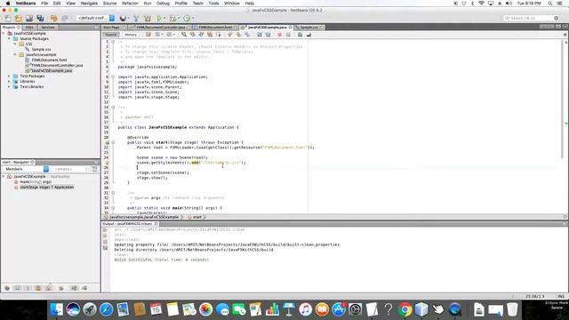Open the Tools menu
This screenshot has height=320, width=569.
coord(213,4)
